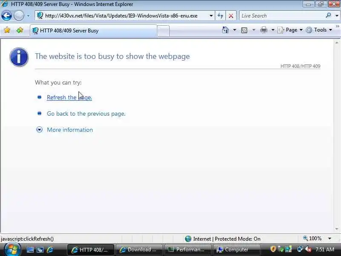341x256 pixels.
Task: Click Internet Protected Mode status zone
Action: [223, 239]
